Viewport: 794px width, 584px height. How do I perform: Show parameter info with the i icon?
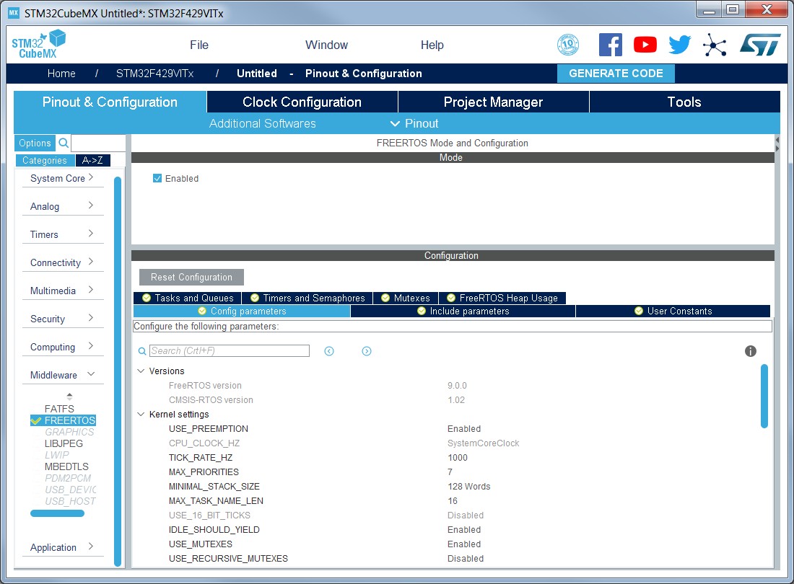[x=751, y=351]
